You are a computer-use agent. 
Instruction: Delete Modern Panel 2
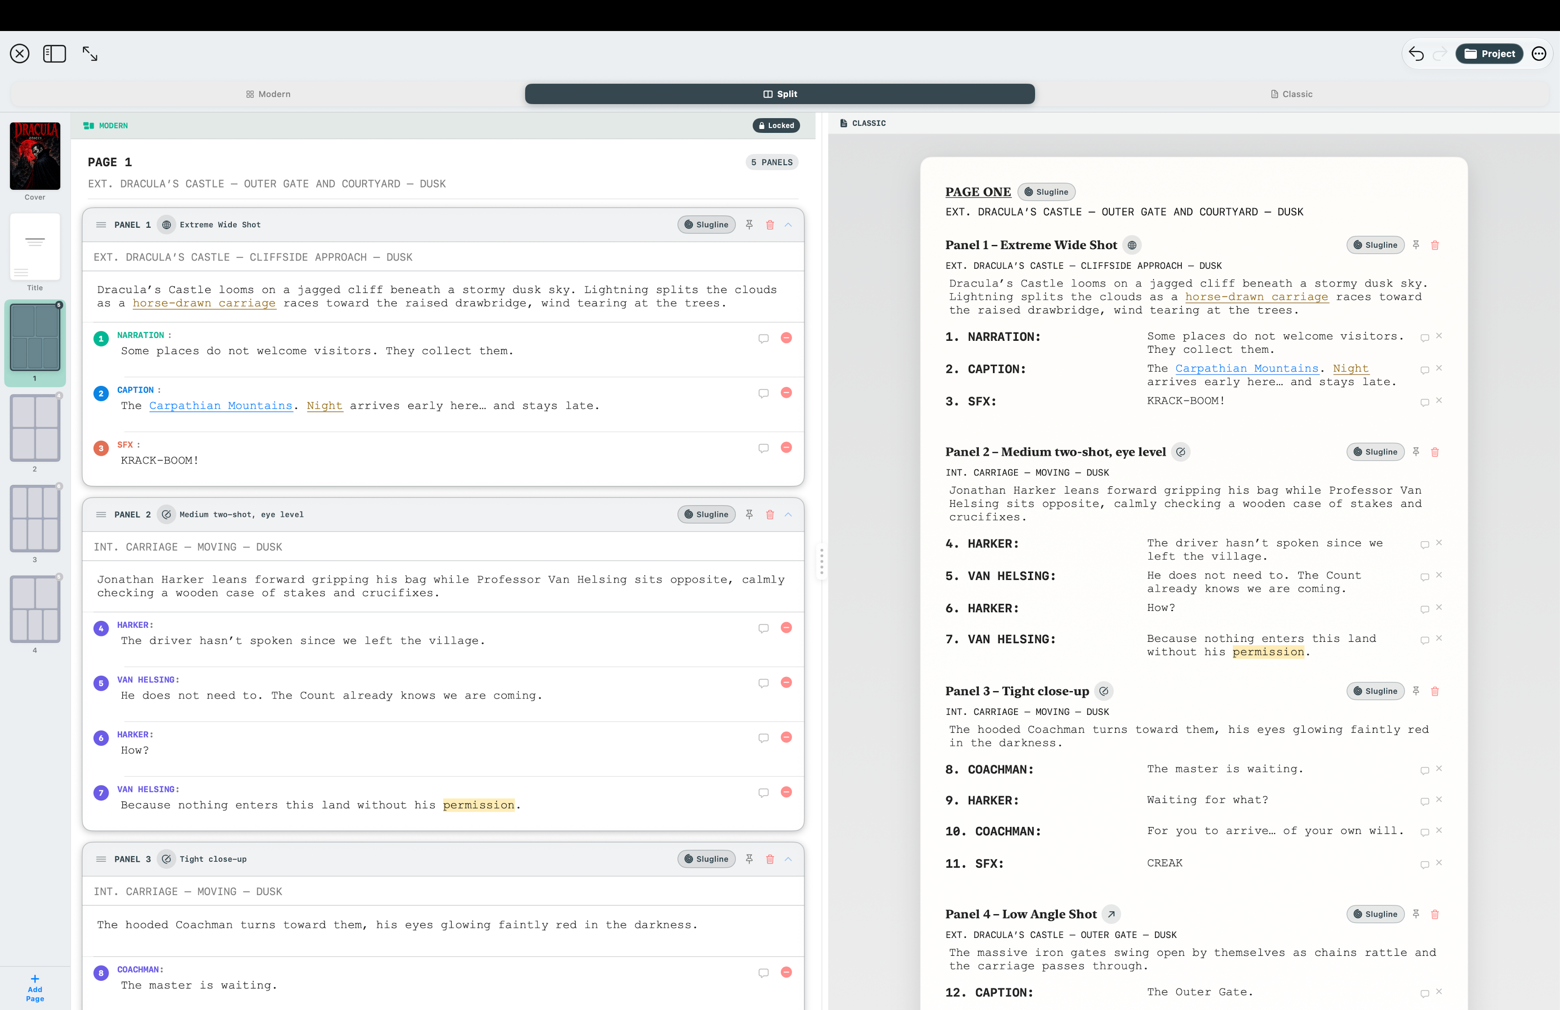770,515
